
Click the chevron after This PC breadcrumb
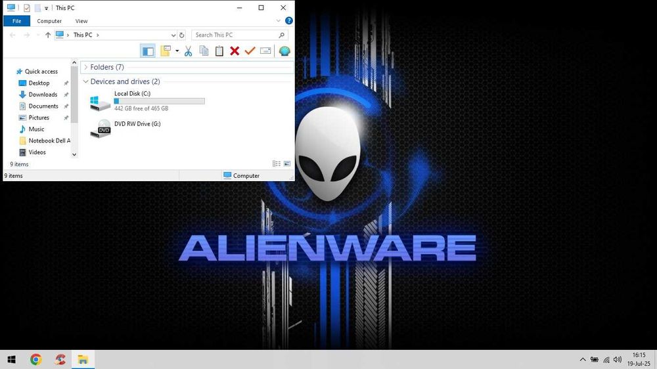pos(98,35)
